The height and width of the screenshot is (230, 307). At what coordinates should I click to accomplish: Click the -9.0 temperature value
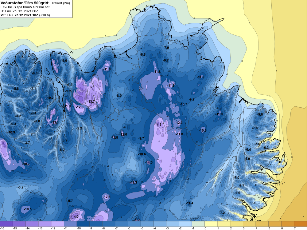(x=64, y=61)
